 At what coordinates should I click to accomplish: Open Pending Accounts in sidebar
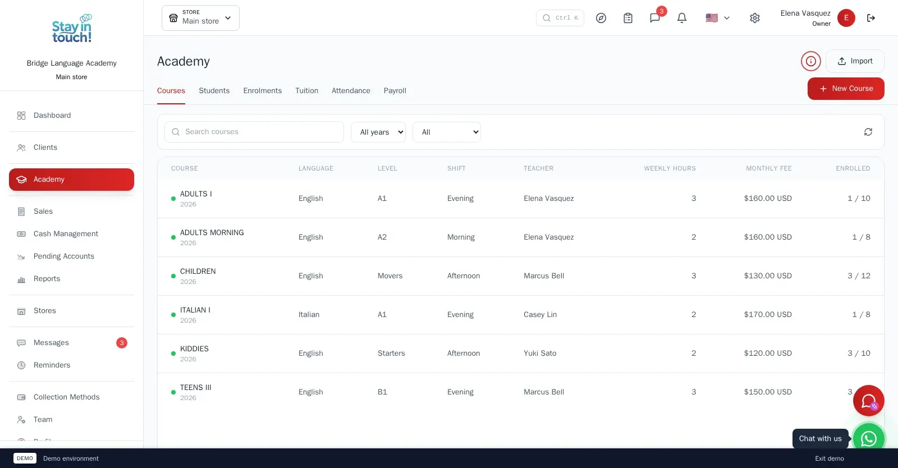pyautogui.click(x=71, y=256)
